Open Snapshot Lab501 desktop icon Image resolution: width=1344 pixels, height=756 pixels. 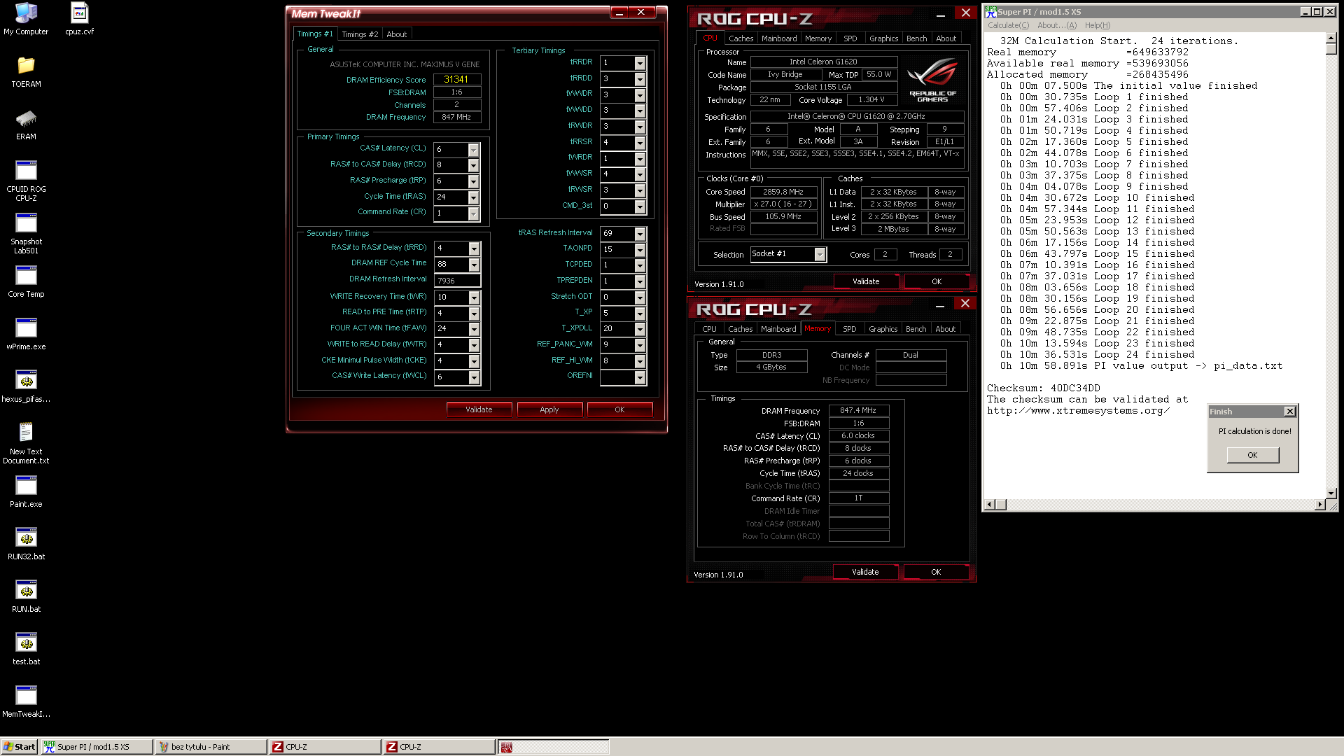pos(26,233)
